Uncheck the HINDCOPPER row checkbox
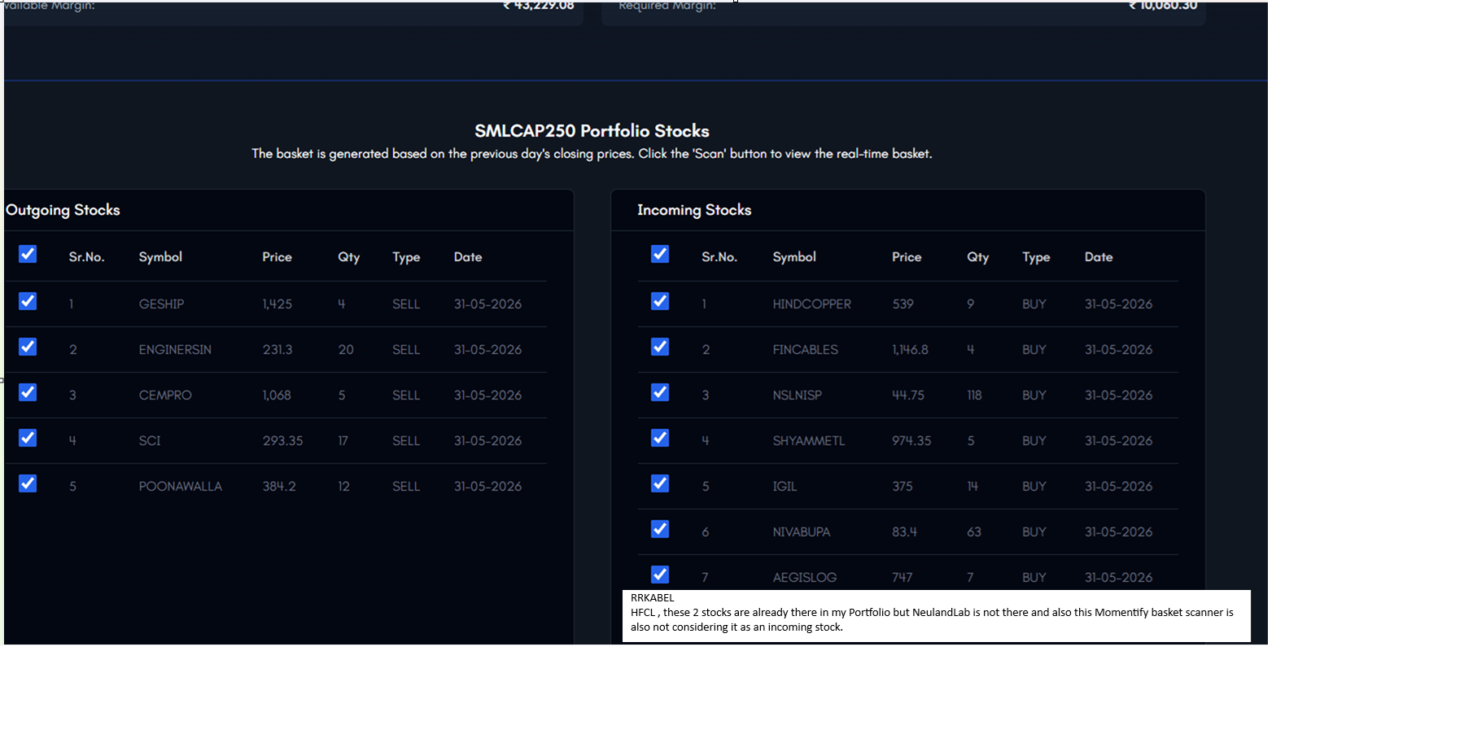Viewport: 1464px width, 756px height. [660, 301]
